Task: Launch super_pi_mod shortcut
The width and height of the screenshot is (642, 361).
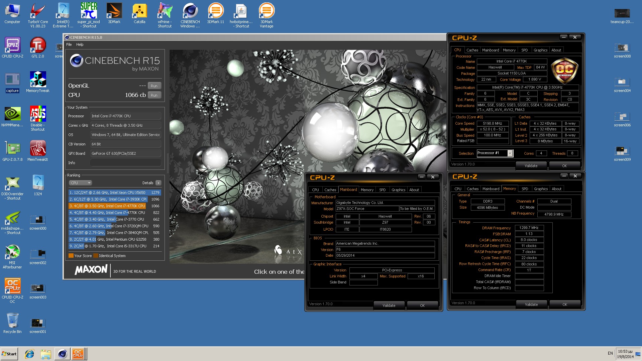Action: point(89,15)
